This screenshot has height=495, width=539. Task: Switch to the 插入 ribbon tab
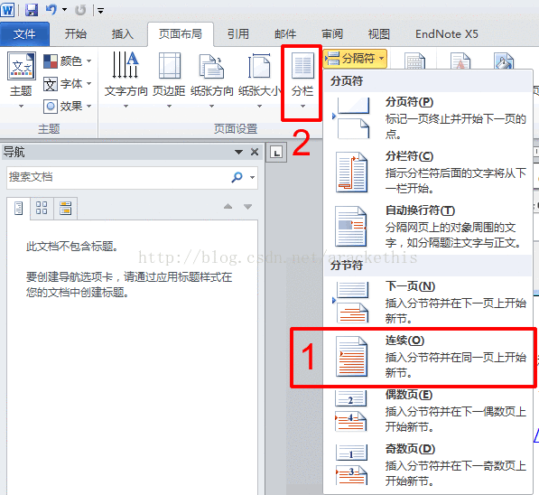pos(123,33)
